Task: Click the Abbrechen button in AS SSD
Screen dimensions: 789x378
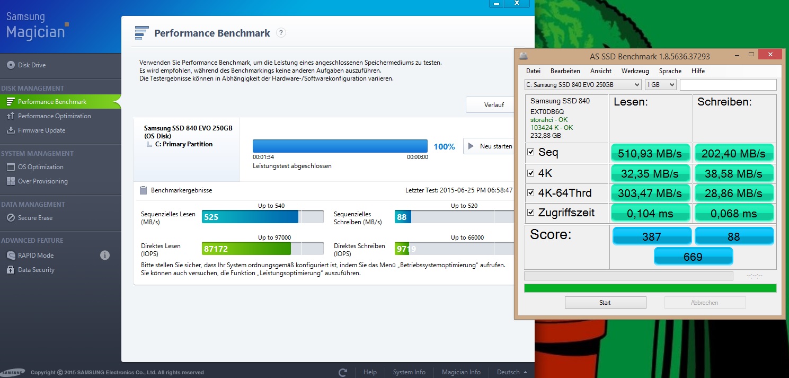Action: [705, 303]
